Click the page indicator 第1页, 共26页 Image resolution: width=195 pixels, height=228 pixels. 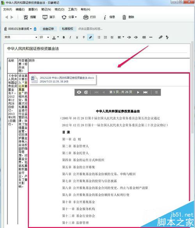(121, 92)
